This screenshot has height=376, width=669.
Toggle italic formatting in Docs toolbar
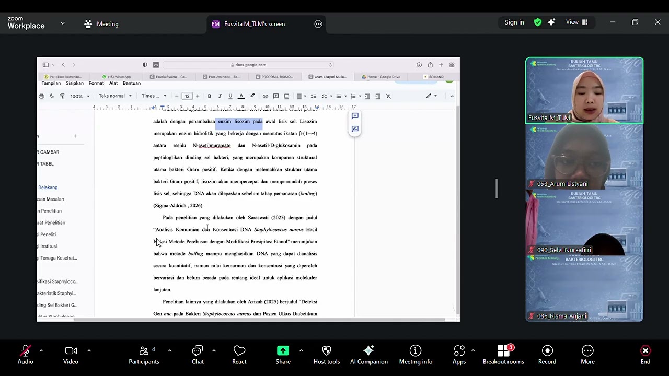pos(220,96)
